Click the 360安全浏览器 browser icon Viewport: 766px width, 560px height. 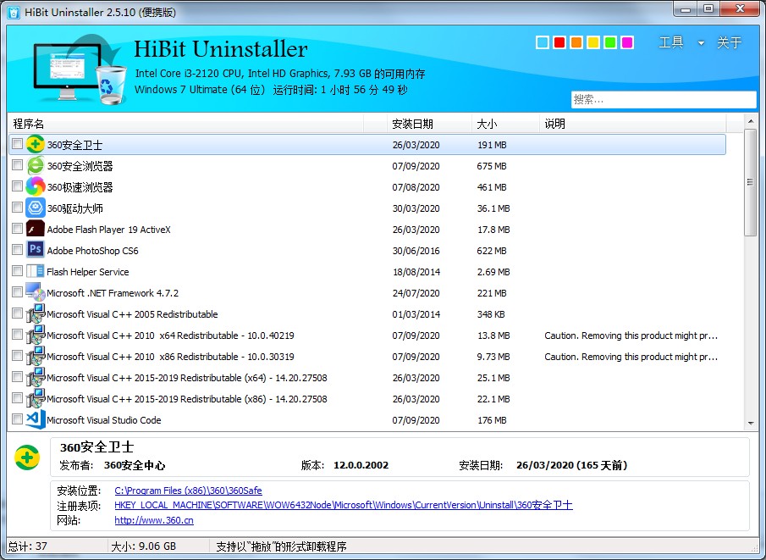pos(35,165)
